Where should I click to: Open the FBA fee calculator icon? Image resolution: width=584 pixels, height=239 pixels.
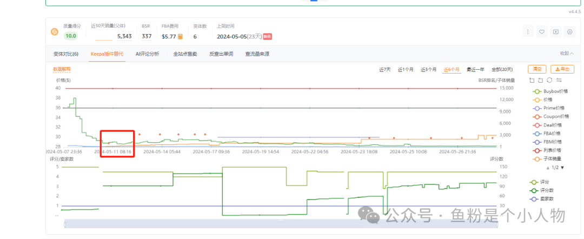[x=180, y=36]
